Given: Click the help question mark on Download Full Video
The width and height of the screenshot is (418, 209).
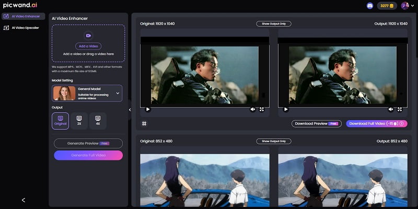Looking at the screenshot, I should [x=401, y=124].
